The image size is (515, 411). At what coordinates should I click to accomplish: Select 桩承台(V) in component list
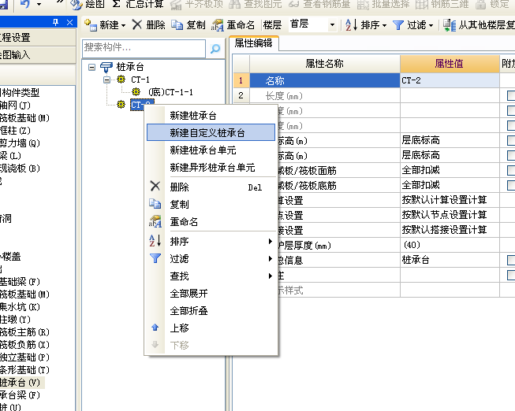22,383
